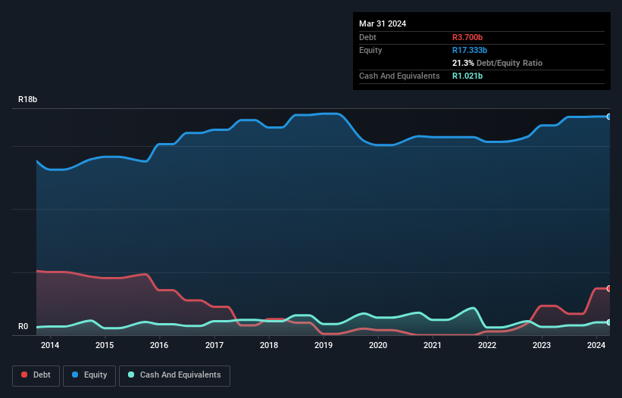Click the 2018 x-axis label
Image resolution: width=622 pixels, height=398 pixels.
pyautogui.click(x=269, y=345)
